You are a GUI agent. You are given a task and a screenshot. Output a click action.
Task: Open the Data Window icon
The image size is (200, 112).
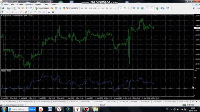click(19, 8)
